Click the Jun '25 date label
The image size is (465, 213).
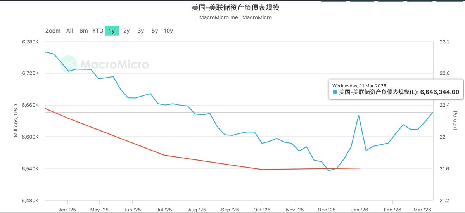click(132, 210)
